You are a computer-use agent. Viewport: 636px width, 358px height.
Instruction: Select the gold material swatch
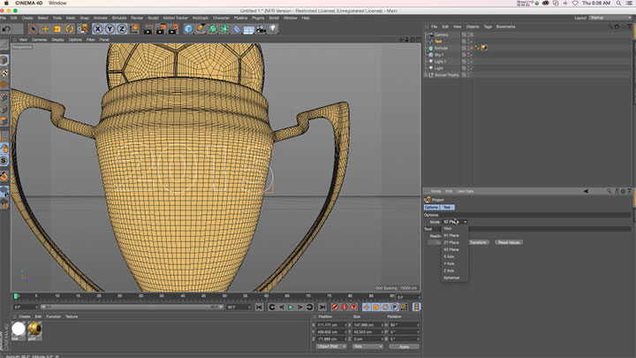tap(34, 329)
